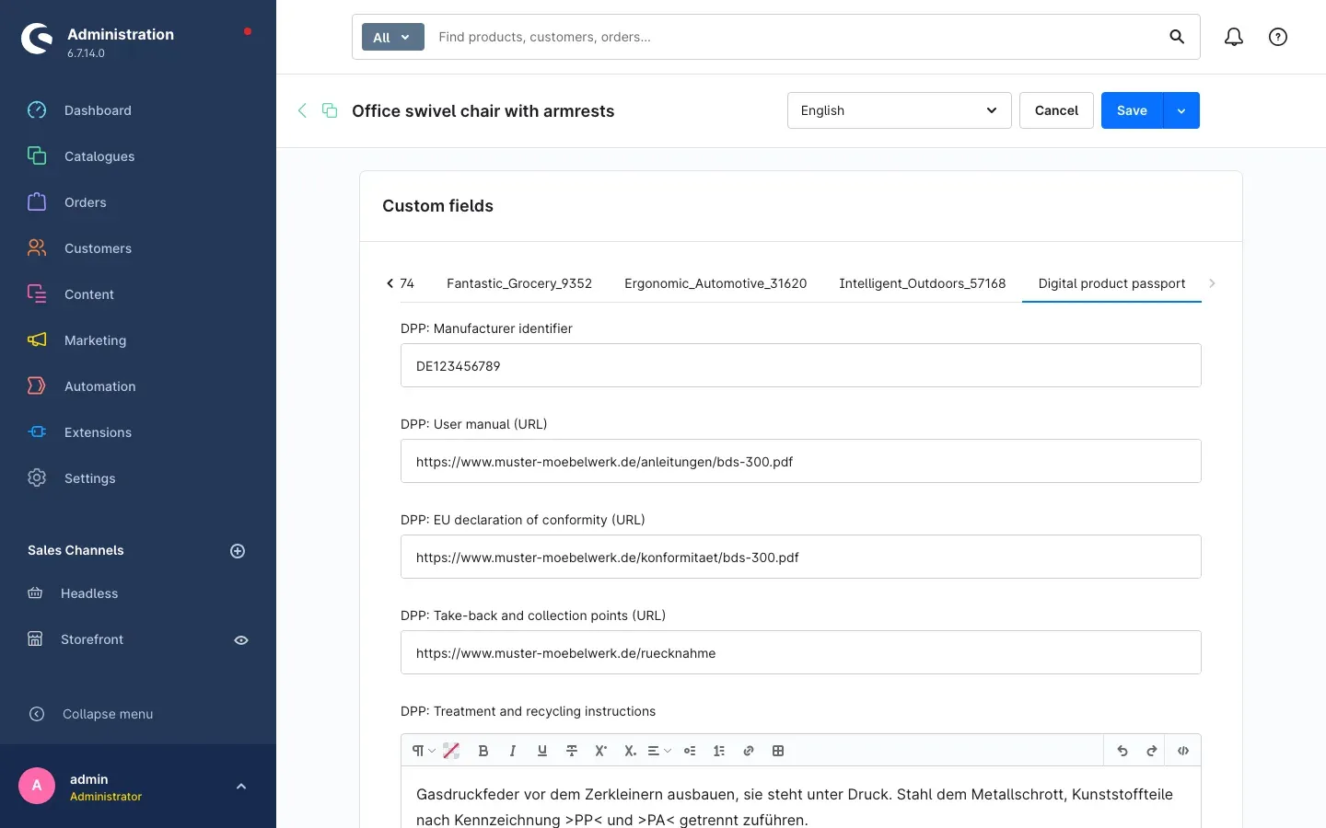Viewport: 1326px width, 828px height.
Task: Open the Save button dropdown arrow
Action: click(1181, 110)
